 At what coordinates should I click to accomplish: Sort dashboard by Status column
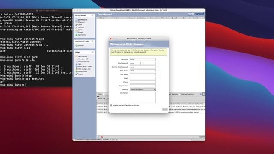tap(102, 18)
